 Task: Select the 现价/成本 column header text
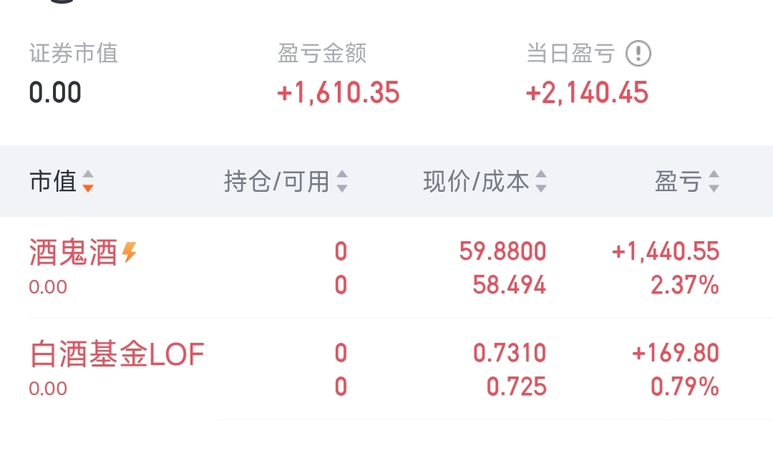[476, 182]
